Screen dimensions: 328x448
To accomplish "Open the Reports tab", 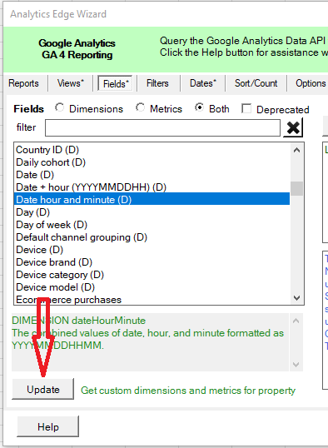I will point(23,83).
